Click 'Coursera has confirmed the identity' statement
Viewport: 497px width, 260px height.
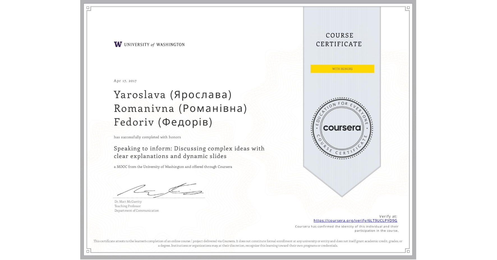[347, 229]
